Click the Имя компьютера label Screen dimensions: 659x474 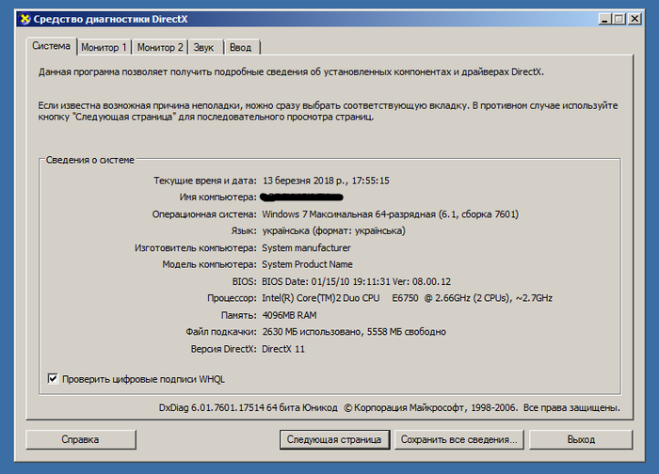(x=217, y=197)
